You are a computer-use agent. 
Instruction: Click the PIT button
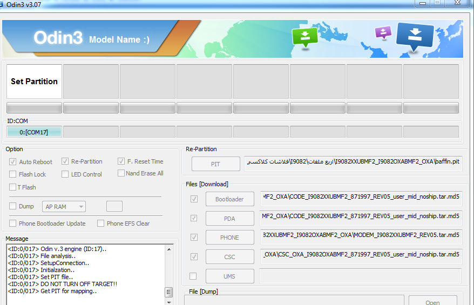[216, 164]
